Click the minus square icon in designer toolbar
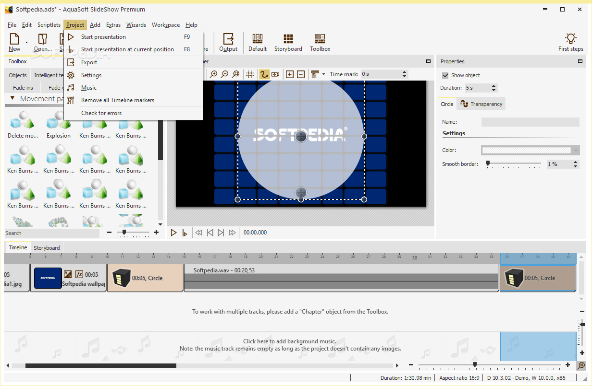Screen dimensions: 592x386 [x=301, y=74]
